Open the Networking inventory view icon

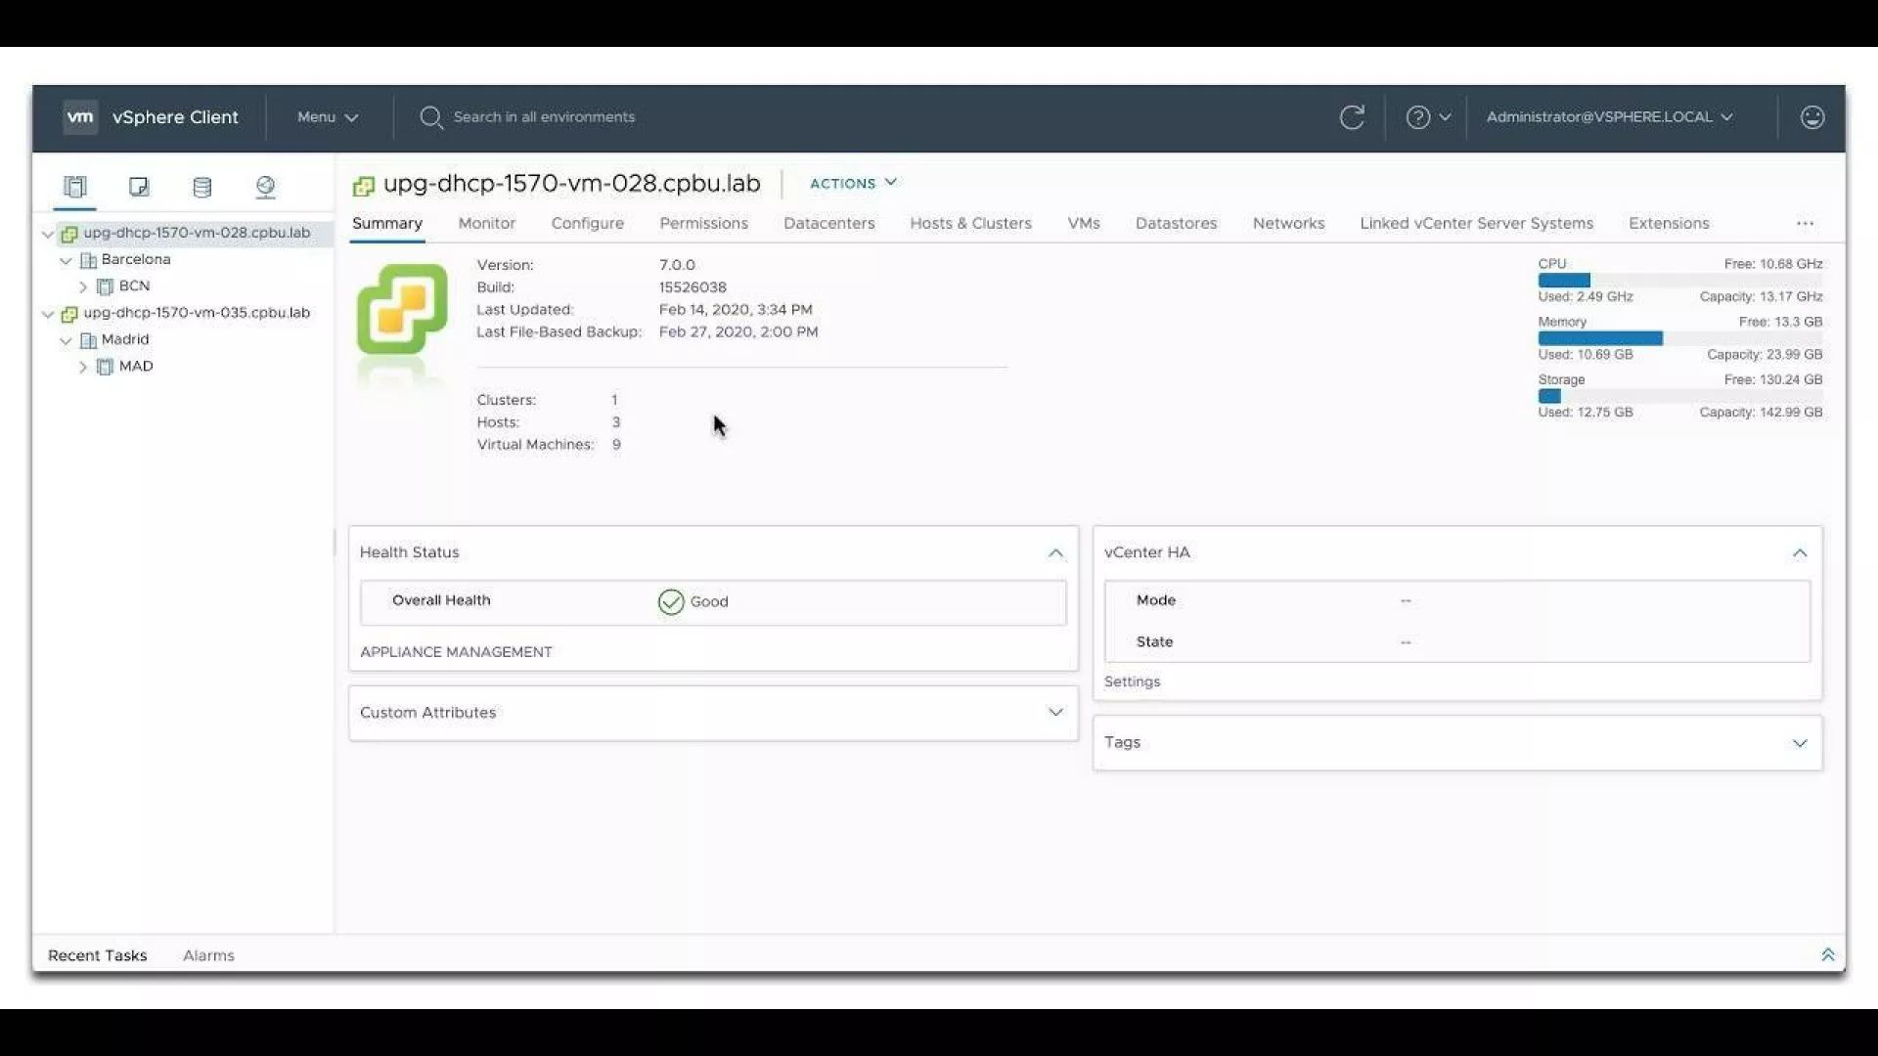[265, 186]
